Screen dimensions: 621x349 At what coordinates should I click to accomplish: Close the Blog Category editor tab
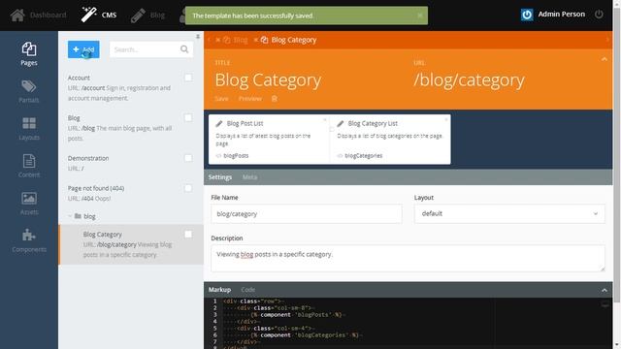tap(256, 40)
